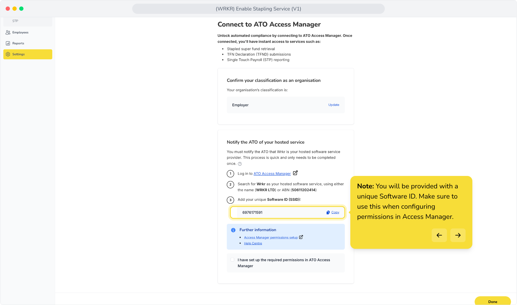517x305 pixels.
Task: Click external link icon next to ATO Access Manager
Action: point(295,173)
